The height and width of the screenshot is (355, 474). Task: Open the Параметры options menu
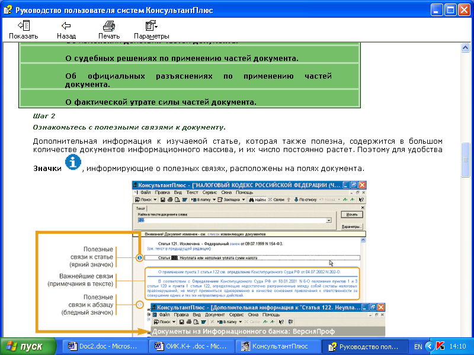click(152, 30)
